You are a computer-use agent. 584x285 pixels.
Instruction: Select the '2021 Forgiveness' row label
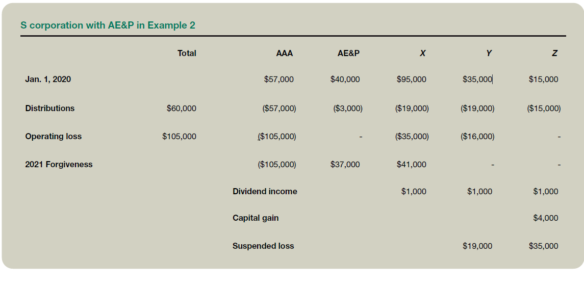tap(59, 164)
